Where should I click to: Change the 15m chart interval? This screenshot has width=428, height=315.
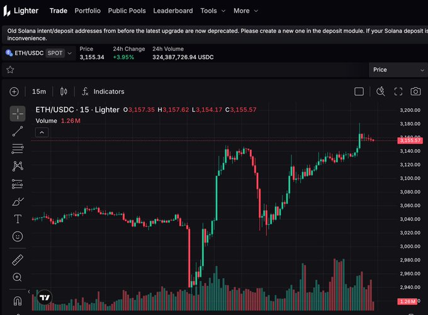coord(39,91)
